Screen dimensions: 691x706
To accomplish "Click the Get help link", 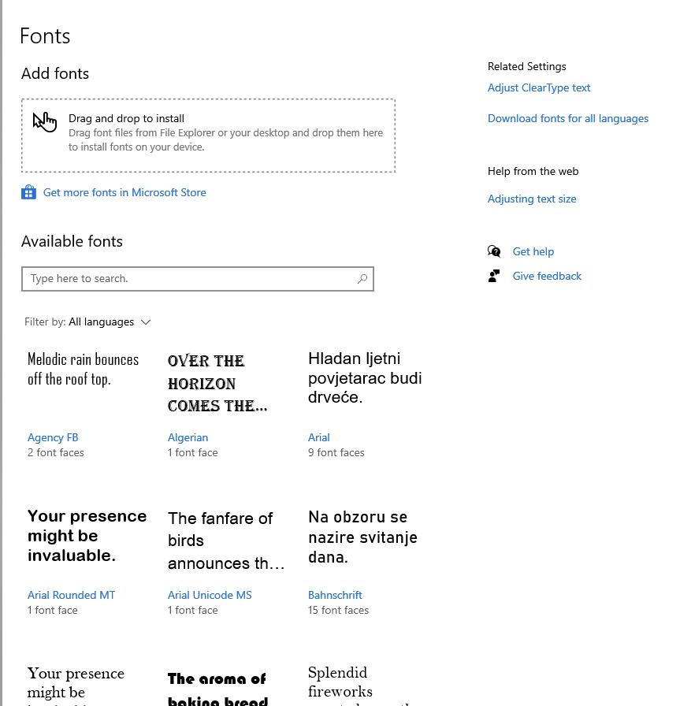I will tap(533, 251).
